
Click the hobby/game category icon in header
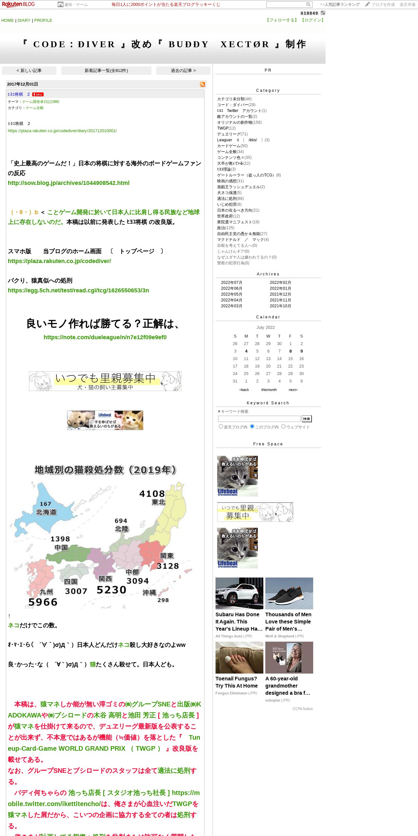[60, 4]
